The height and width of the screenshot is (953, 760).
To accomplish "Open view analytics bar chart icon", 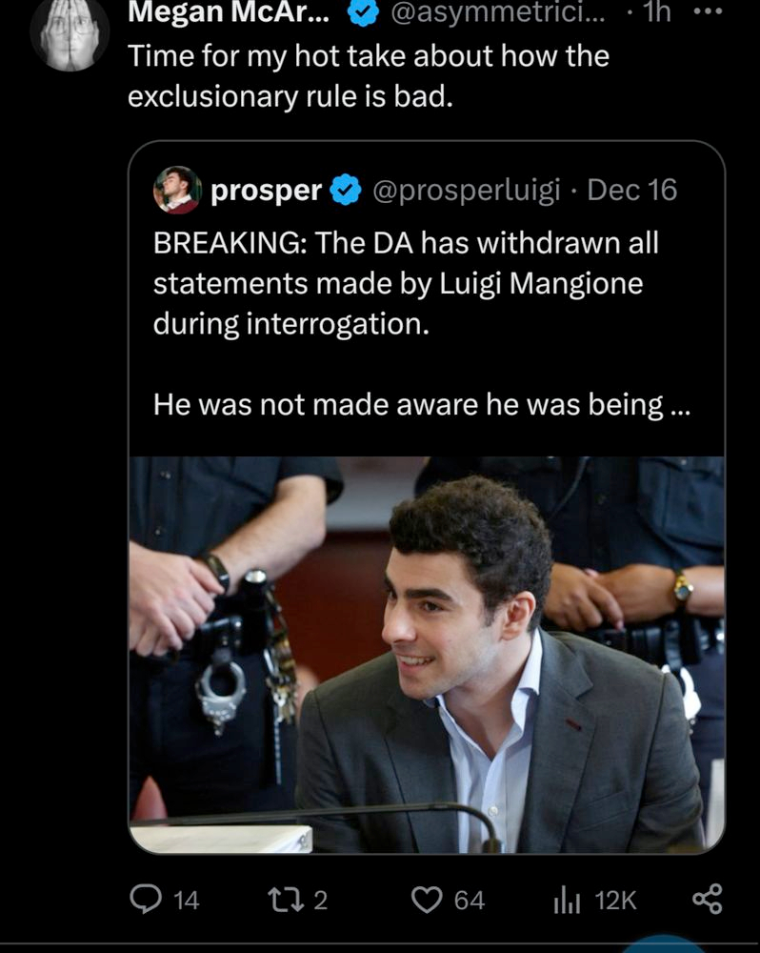I will (x=566, y=899).
